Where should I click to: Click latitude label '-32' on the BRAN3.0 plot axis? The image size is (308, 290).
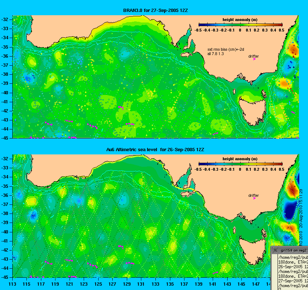click(x=5, y=20)
